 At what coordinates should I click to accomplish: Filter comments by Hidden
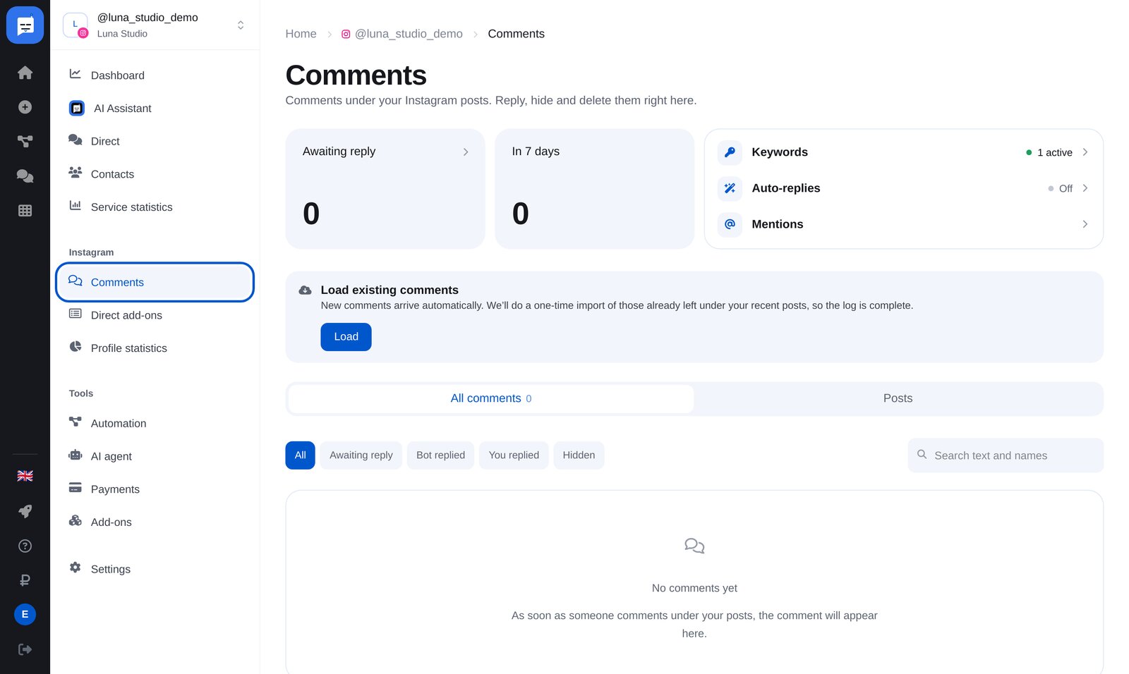tap(579, 455)
